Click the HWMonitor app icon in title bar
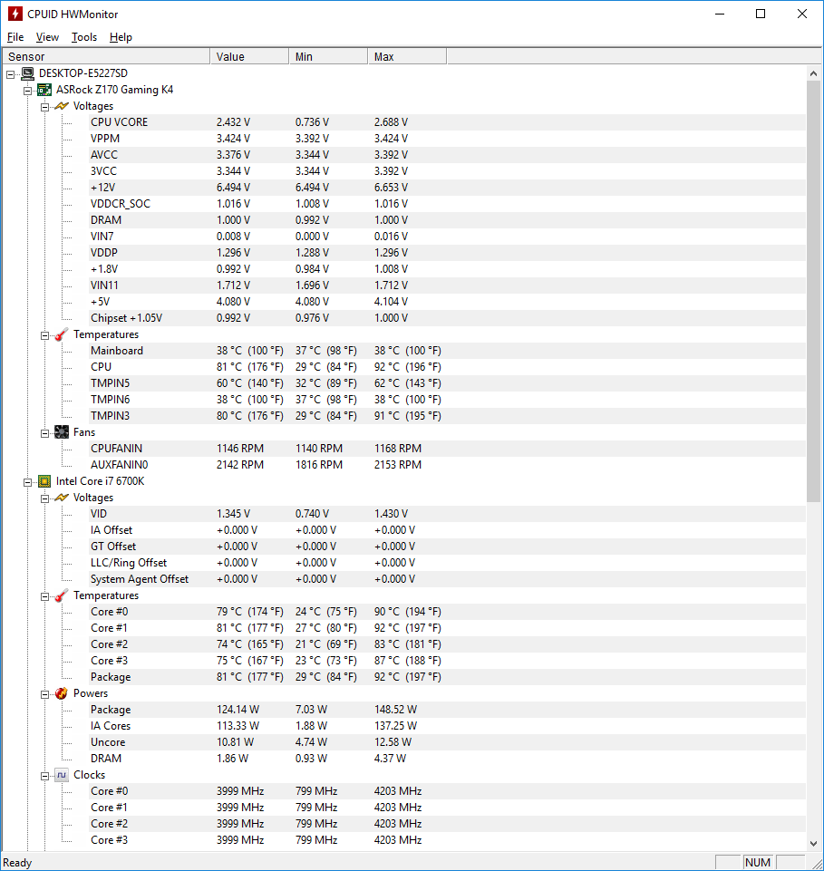 pyautogui.click(x=15, y=14)
